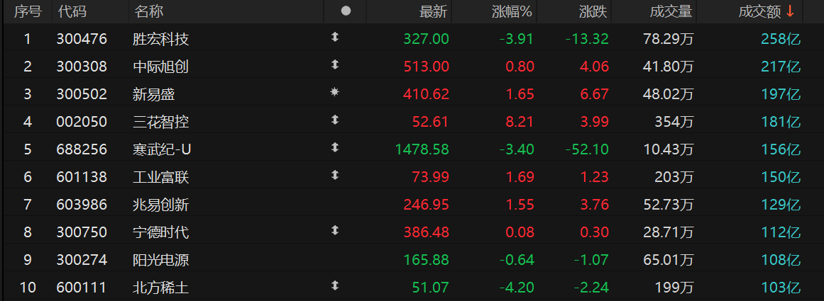
Task: Toggle sort arrow on 成交额 header
Action: [790, 11]
